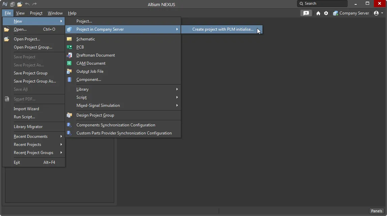This screenshot has height=216, width=387.
Task: Open the File menu
Action: coord(8,13)
